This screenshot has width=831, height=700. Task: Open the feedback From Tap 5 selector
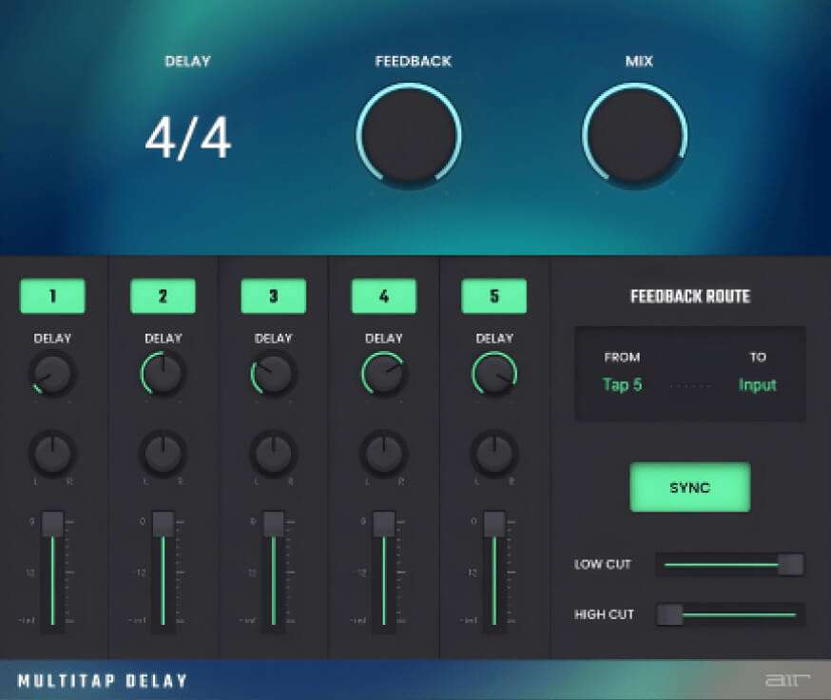622,385
